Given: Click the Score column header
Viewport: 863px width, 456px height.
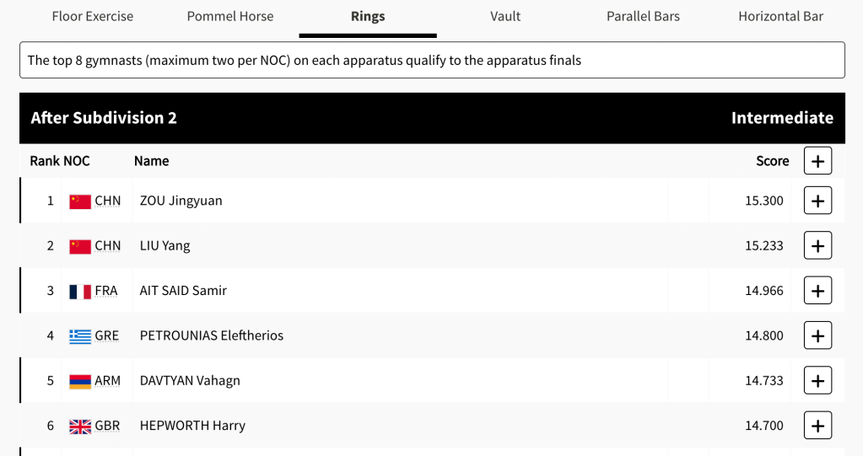Looking at the screenshot, I should (772, 161).
